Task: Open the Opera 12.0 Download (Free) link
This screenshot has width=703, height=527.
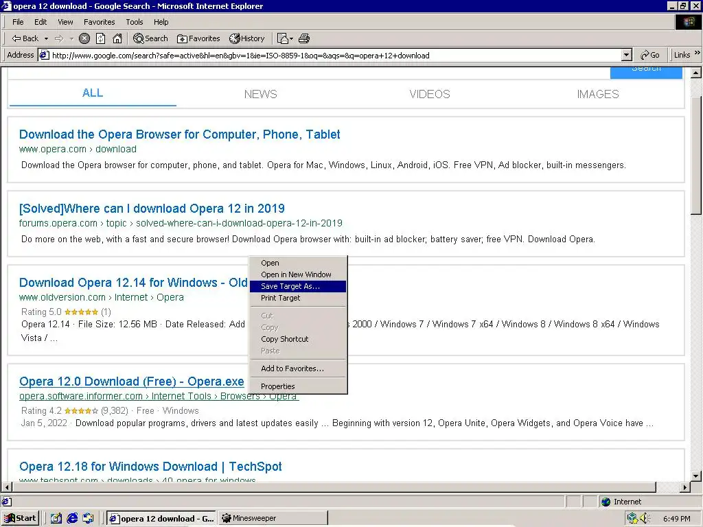Action: point(131,382)
